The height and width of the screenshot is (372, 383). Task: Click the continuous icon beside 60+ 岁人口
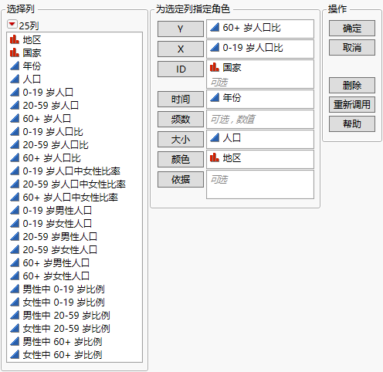tap(15, 119)
